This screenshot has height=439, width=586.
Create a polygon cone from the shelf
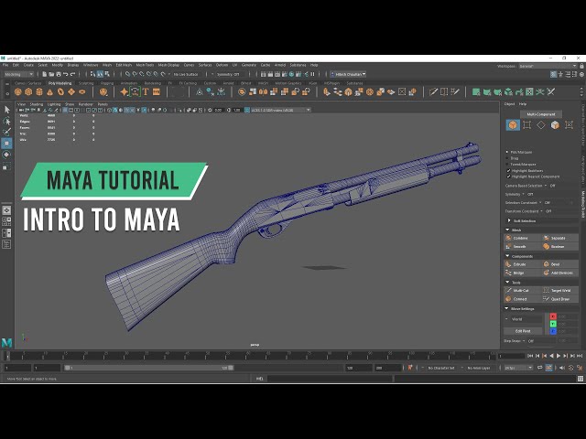(x=49, y=91)
